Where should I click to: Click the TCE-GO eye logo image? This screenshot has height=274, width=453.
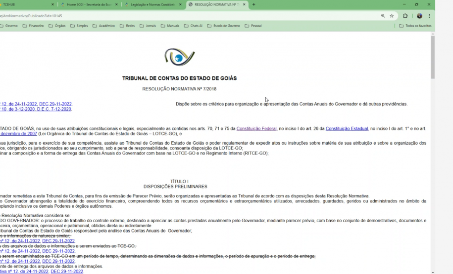[179, 57]
